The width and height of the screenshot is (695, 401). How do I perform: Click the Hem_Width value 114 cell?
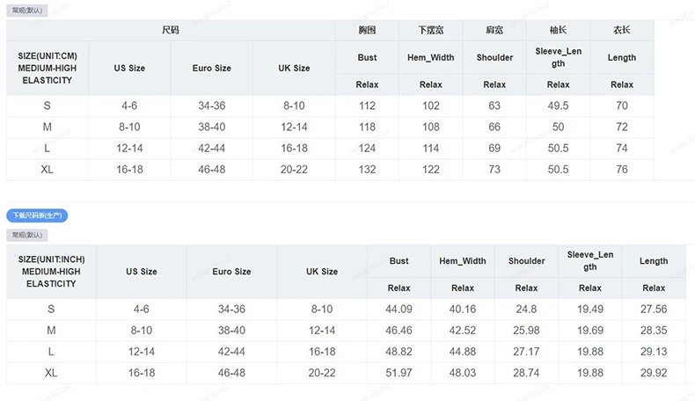click(x=430, y=148)
